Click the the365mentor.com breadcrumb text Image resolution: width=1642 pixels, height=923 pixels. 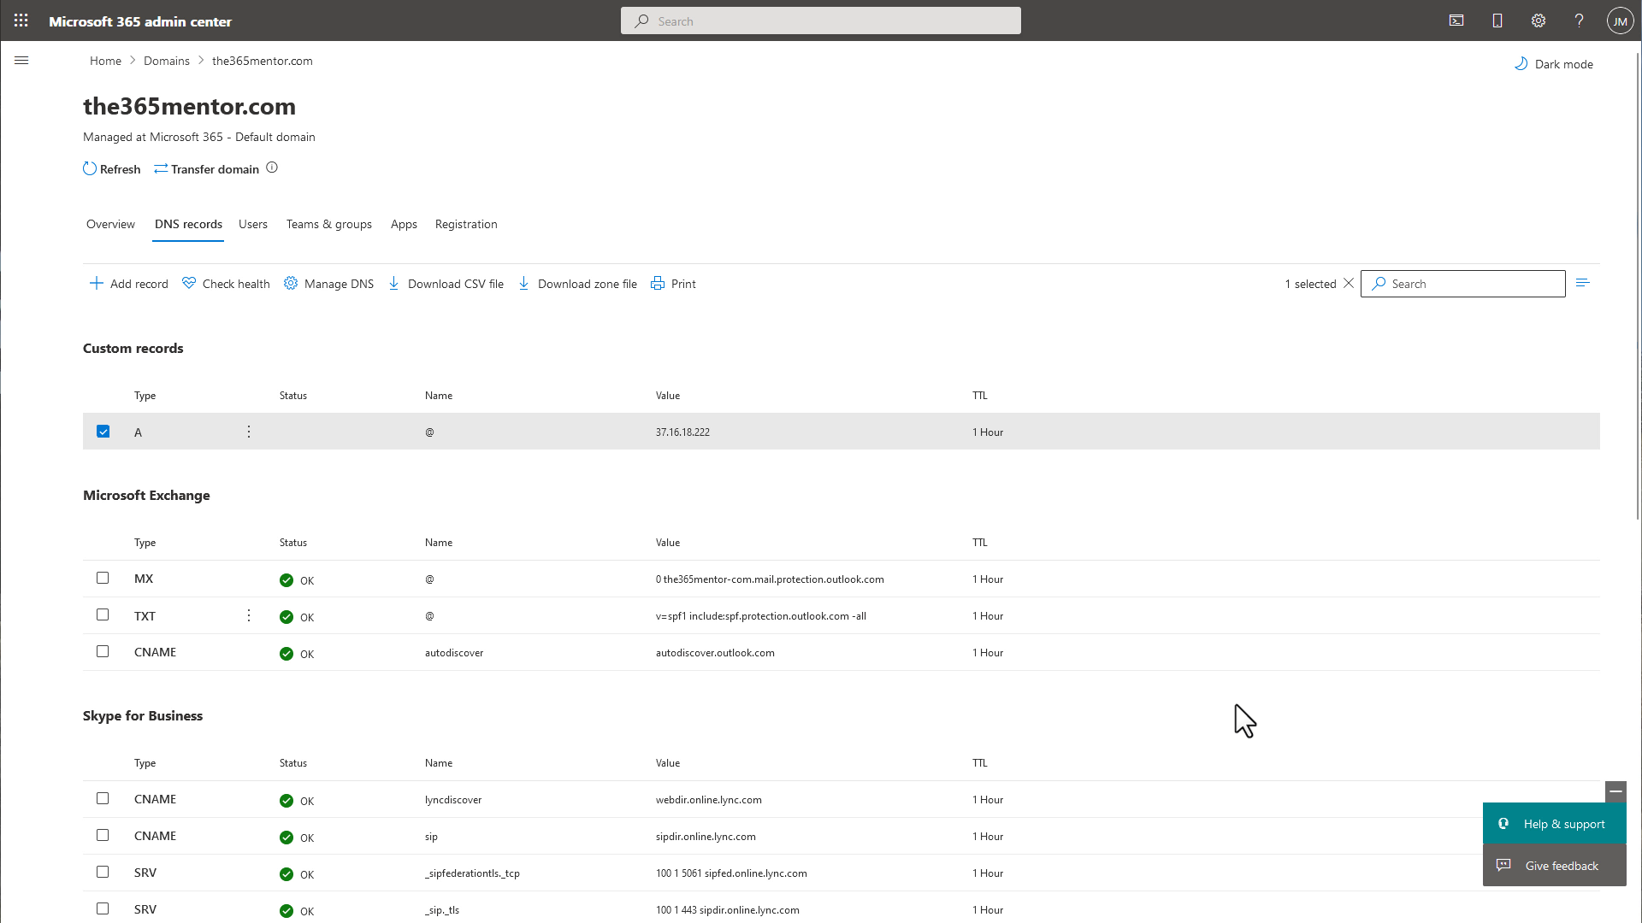pyautogui.click(x=262, y=61)
